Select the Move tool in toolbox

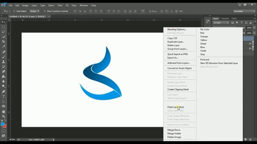(4, 22)
